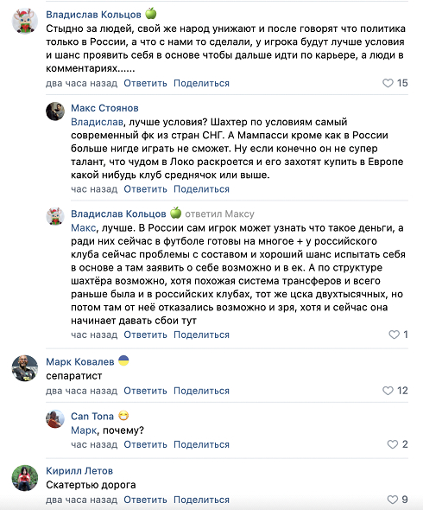Open Макс Стоянов's profile name link
The image size is (423, 510).
104,108
